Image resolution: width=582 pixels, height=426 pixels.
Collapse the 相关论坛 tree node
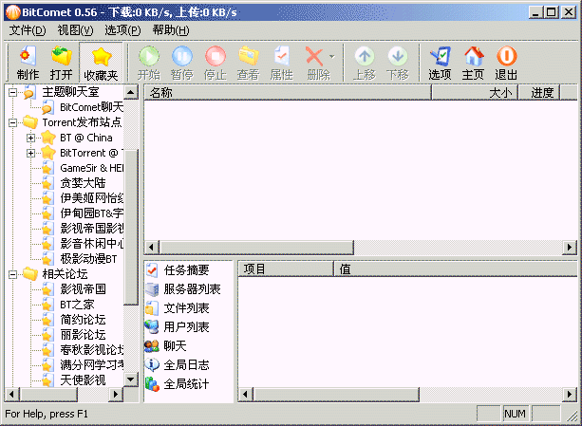[12, 274]
